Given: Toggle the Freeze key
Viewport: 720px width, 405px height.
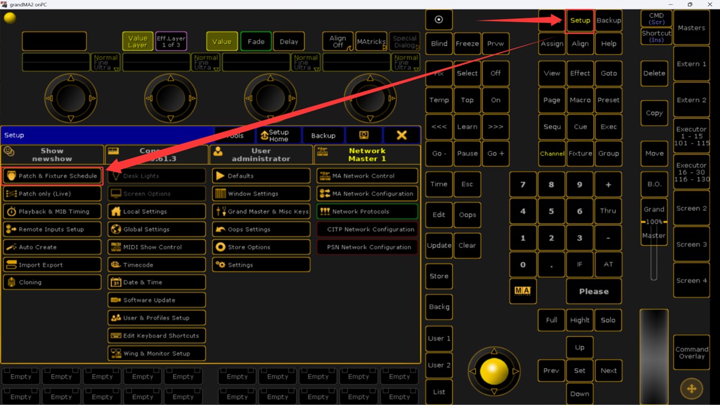Looking at the screenshot, I should [x=467, y=44].
